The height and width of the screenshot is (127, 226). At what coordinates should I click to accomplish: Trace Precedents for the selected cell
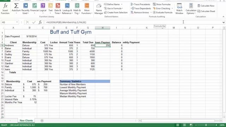pos(141,4)
